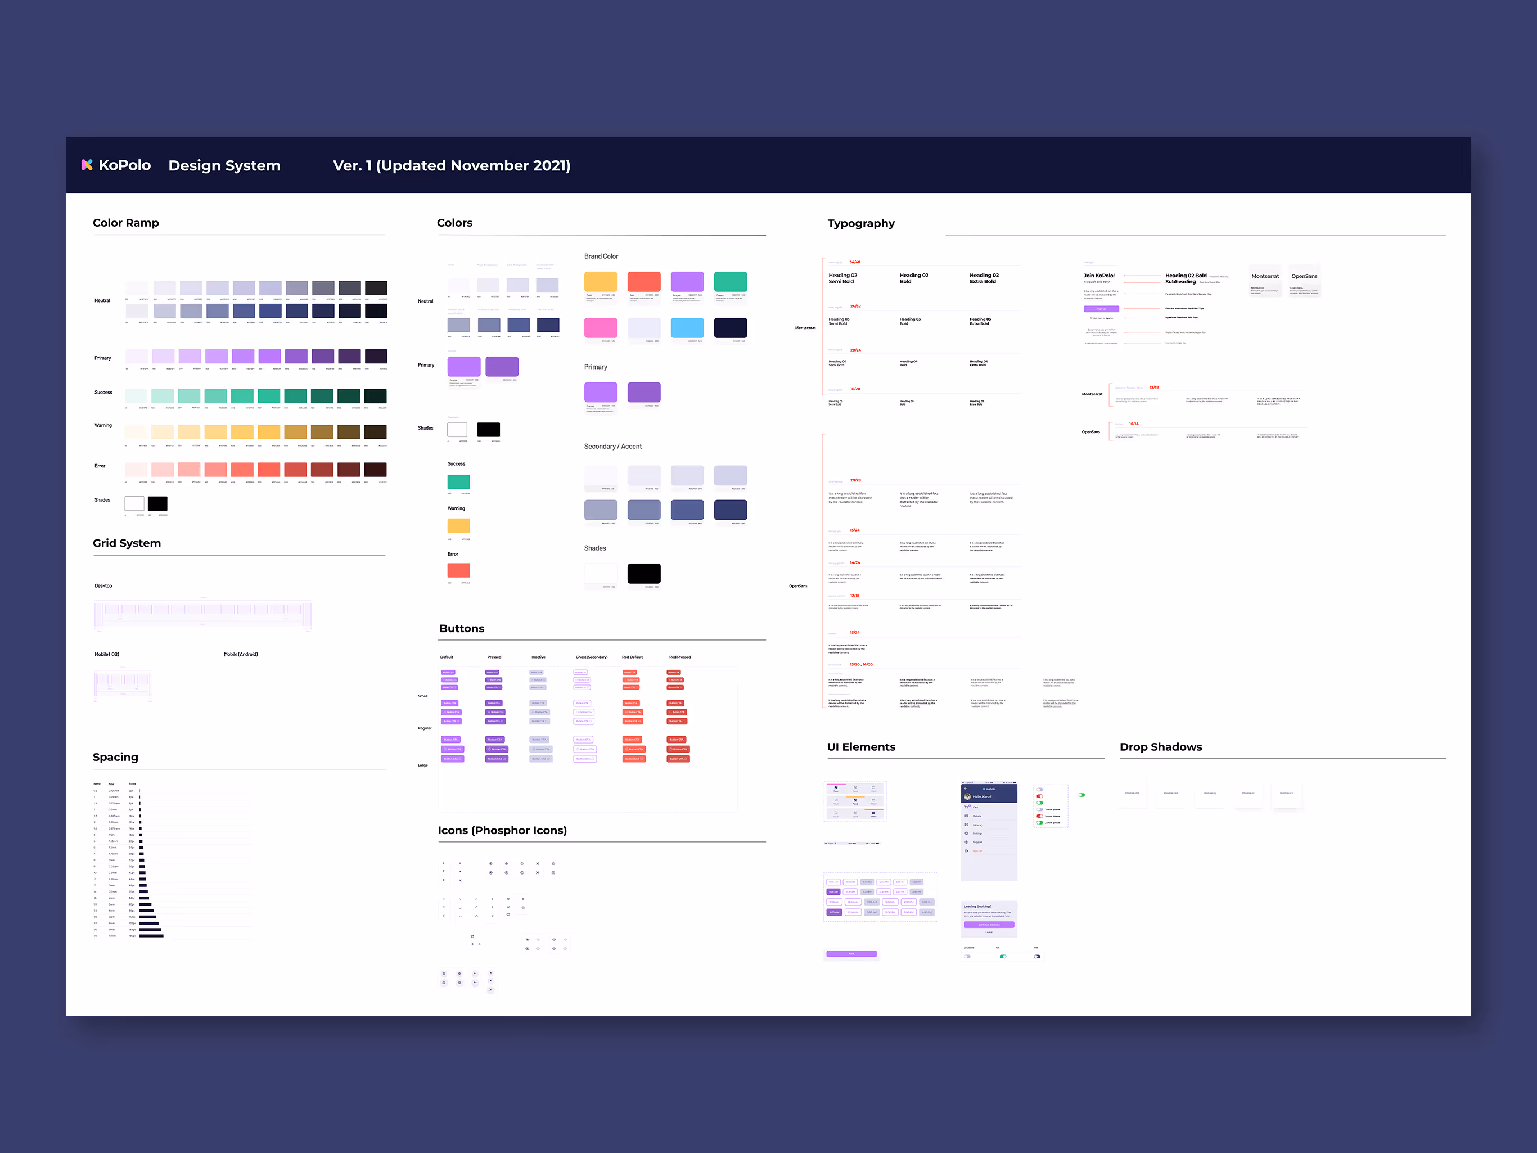Click the calendar icon in Phosphor Icons
Screen dimensions: 1537x1153
(x=472, y=937)
